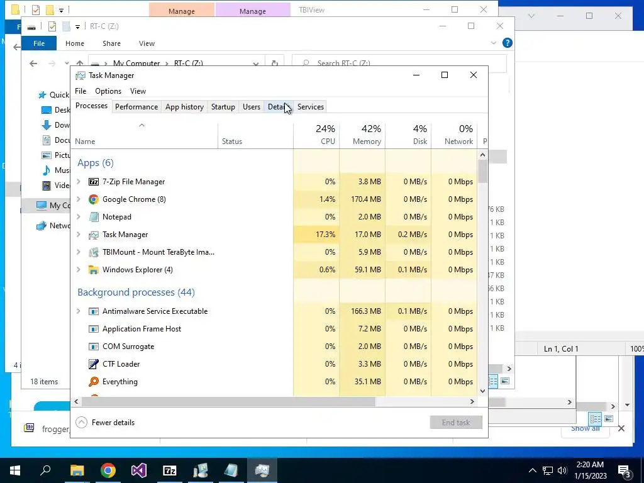Image resolution: width=644 pixels, height=483 pixels.
Task: Sort processes by the Name column header
Action: coord(145,136)
